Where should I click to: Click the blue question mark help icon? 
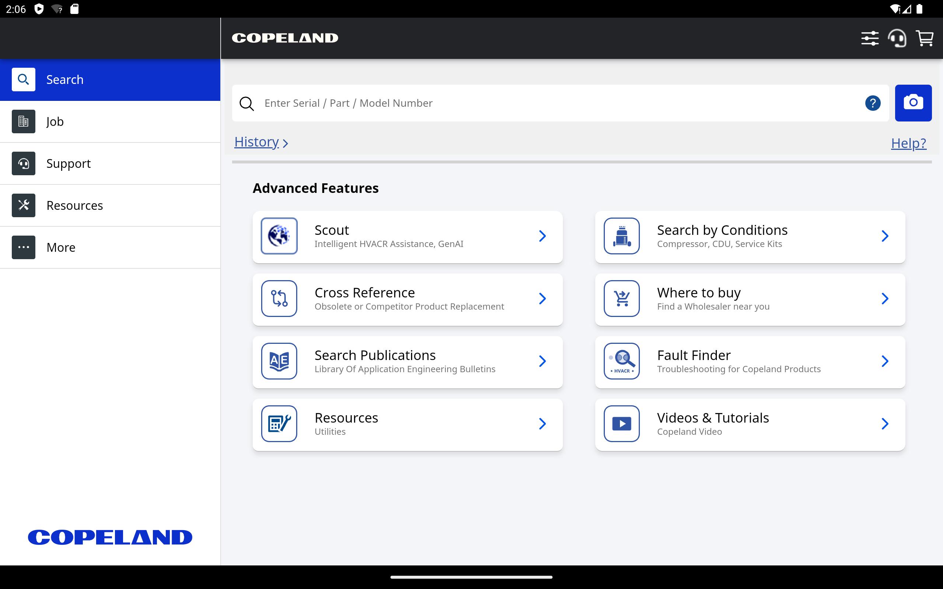coord(873,103)
